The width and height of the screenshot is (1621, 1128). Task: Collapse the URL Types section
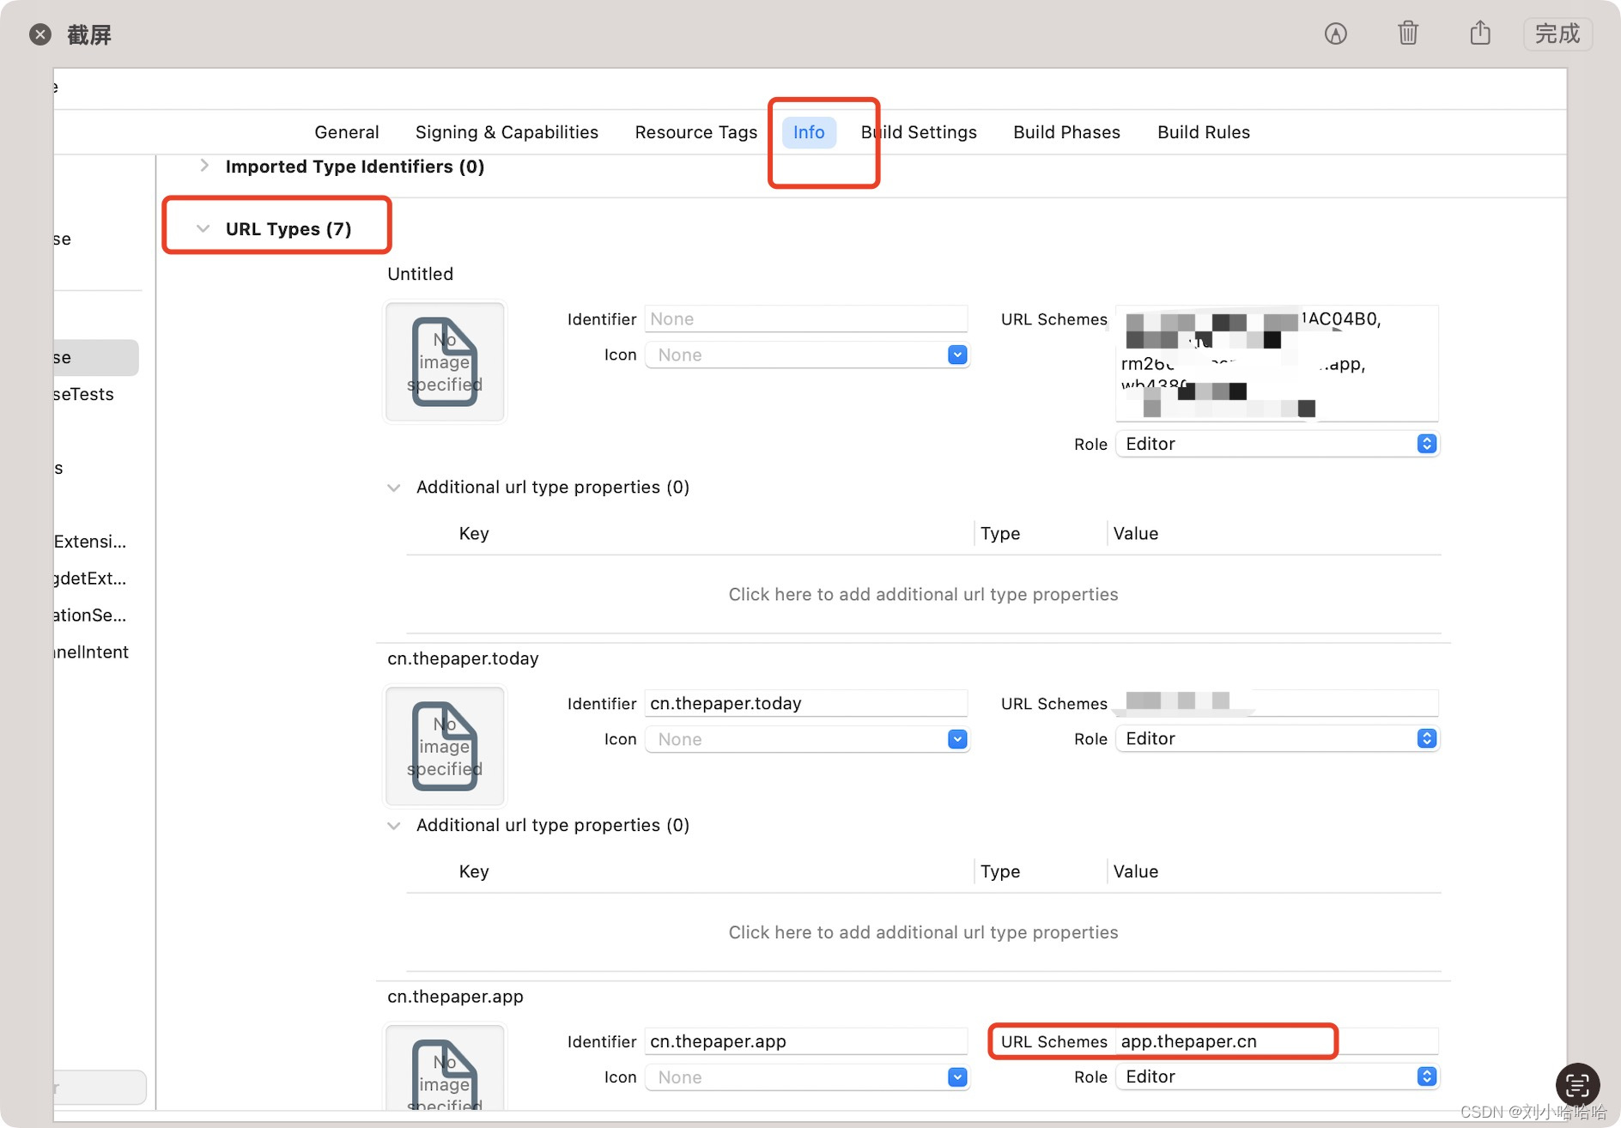pyautogui.click(x=203, y=228)
